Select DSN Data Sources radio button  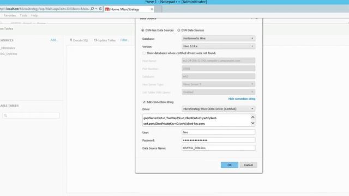tap(179, 30)
